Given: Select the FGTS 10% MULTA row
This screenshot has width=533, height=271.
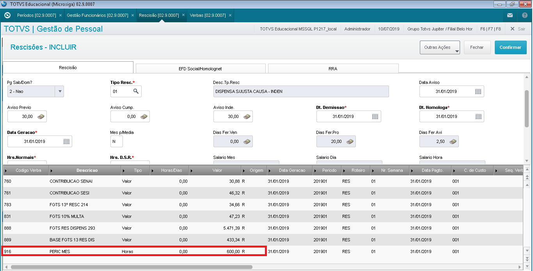Looking at the screenshot, I should [x=263, y=216].
